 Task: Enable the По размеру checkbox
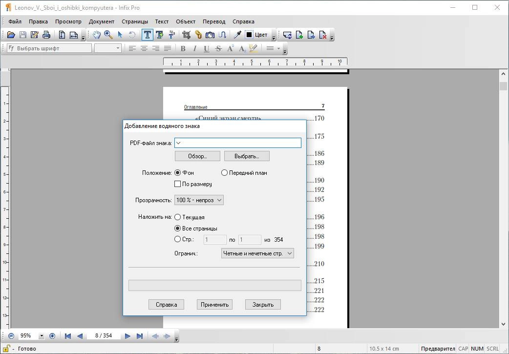178,184
